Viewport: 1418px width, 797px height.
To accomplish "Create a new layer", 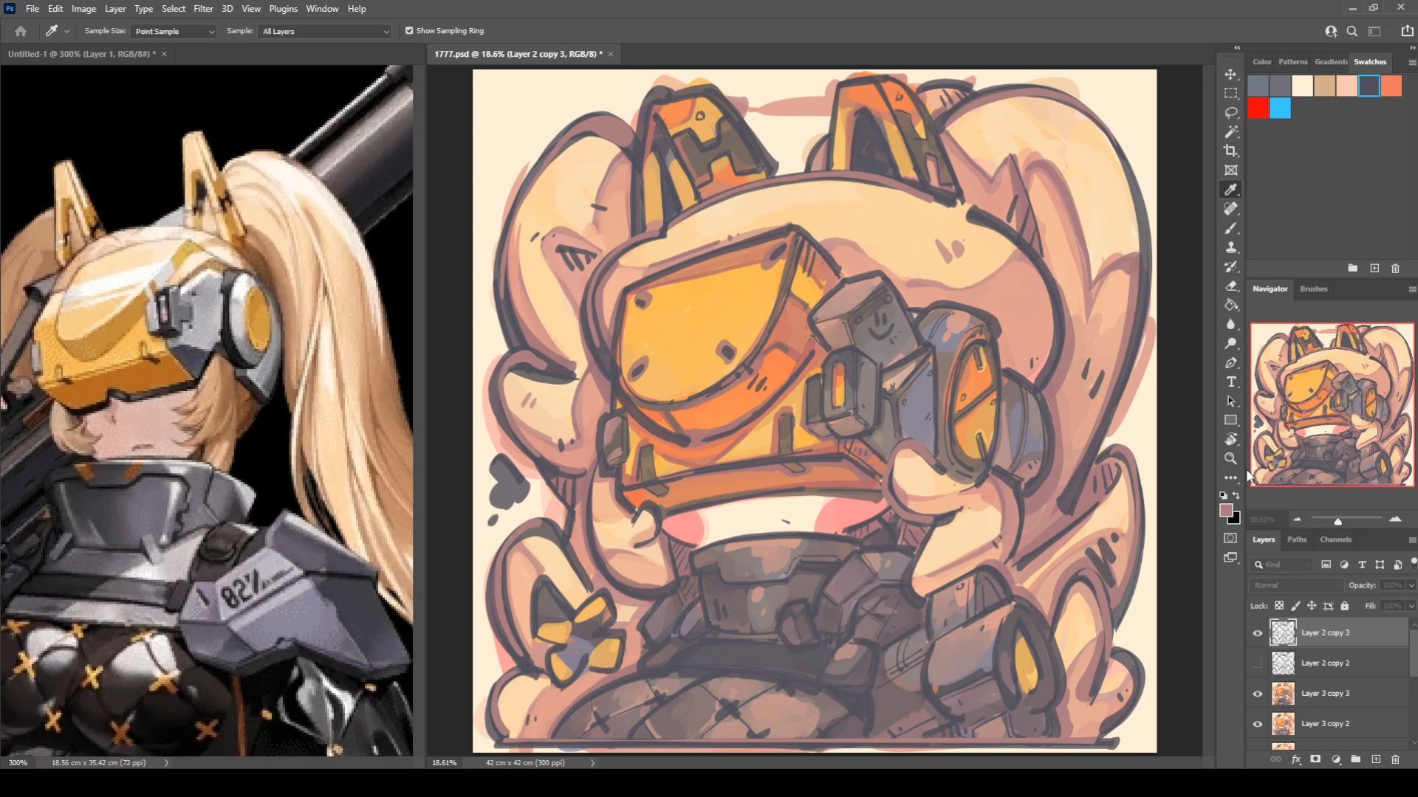I will coord(1376,759).
